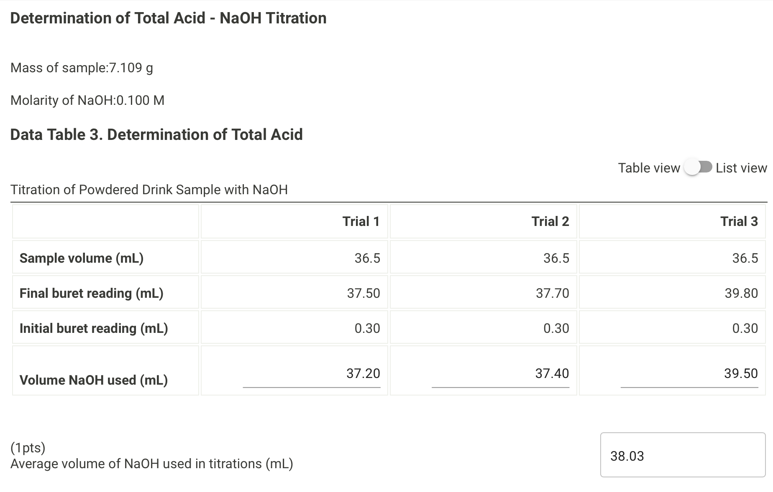Focus Trial 2 Volume NaOH used field
The image size is (773, 492).
coord(500,373)
